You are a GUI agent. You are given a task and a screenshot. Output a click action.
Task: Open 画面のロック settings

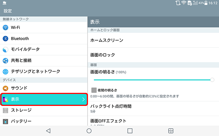pyautogui.click(x=153, y=55)
